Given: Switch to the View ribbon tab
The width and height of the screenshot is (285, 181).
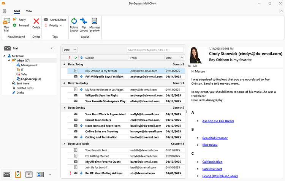Looking at the screenshot, I should pyautogui.click(x=29, y=11).
